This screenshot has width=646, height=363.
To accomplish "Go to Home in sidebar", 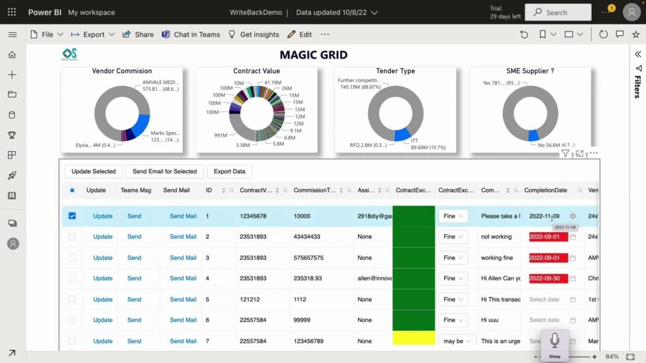I will [12, 55].
